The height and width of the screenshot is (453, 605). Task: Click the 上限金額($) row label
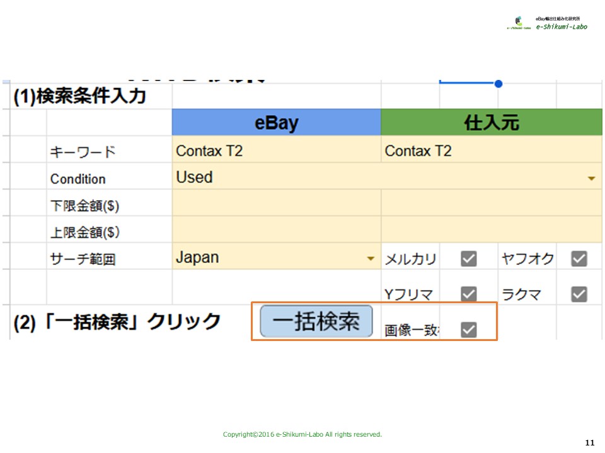click(x=85, y=232)
